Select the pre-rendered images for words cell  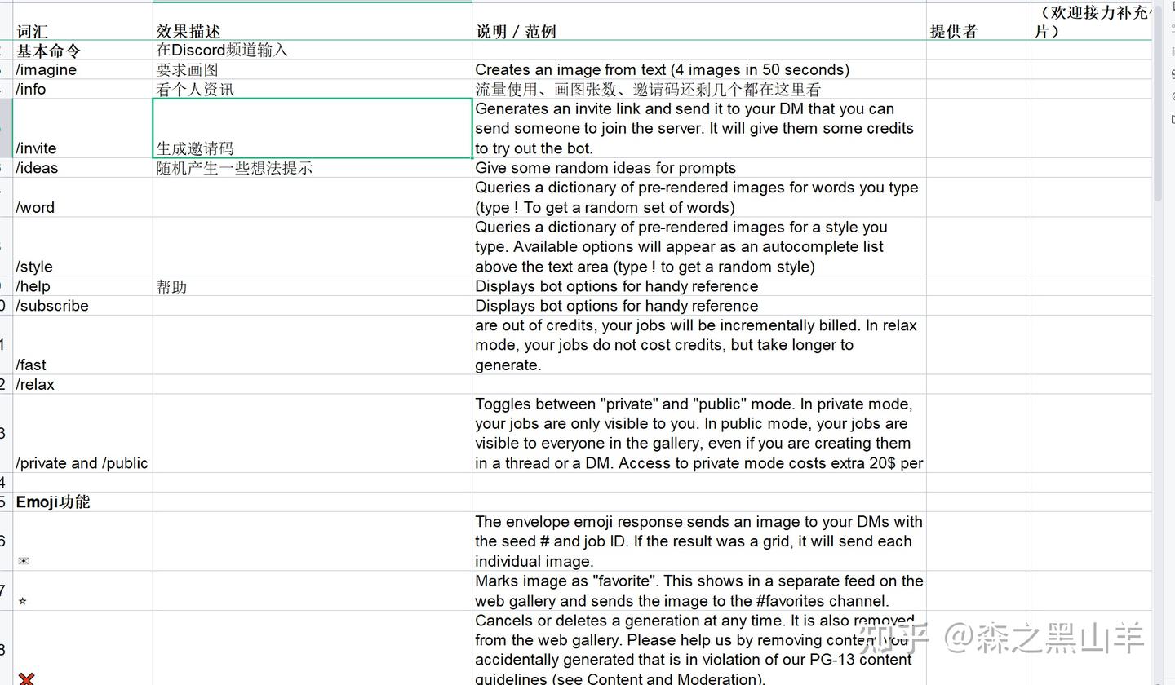click(x=699, y=197)
